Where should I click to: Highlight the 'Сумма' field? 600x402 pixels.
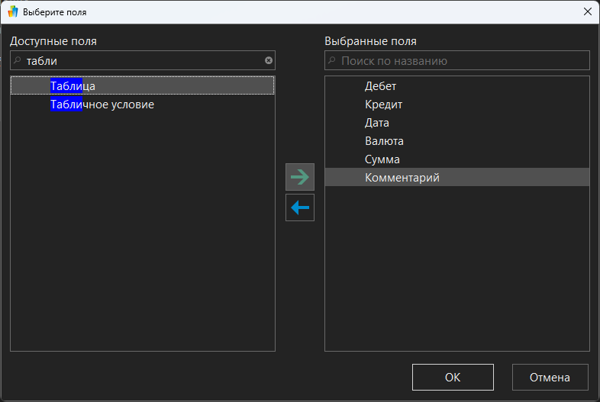pos(382,159)
